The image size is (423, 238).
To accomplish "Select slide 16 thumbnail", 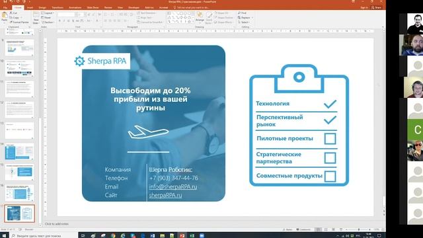I will (x=19, y=193).
